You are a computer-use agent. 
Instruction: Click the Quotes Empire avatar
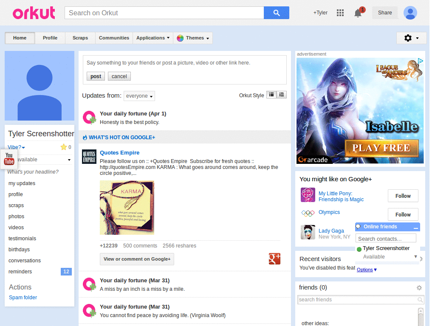pos(89,157)
